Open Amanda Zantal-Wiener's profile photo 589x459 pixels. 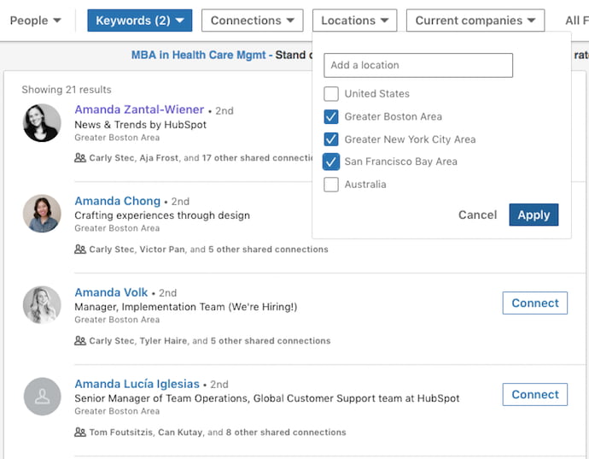click(x=42, y=123)
